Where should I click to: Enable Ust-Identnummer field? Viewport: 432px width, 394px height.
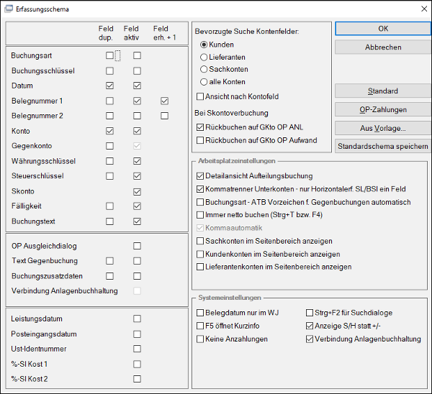pyautogui.click(x=138, y=349)
